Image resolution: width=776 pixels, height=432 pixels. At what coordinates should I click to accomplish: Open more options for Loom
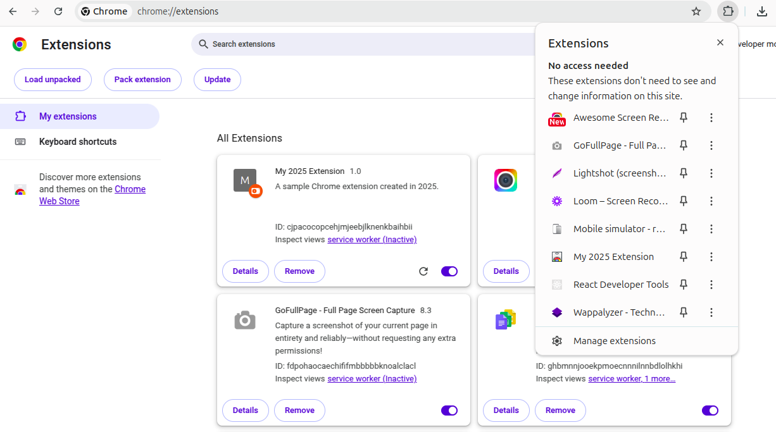711,201
